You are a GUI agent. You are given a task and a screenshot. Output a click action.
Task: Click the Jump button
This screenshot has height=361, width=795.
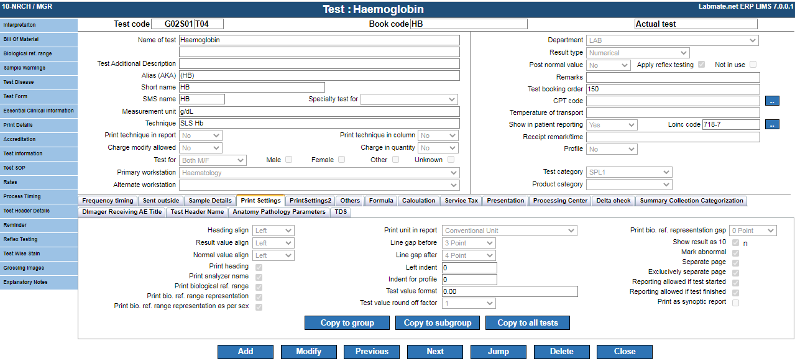499,352
